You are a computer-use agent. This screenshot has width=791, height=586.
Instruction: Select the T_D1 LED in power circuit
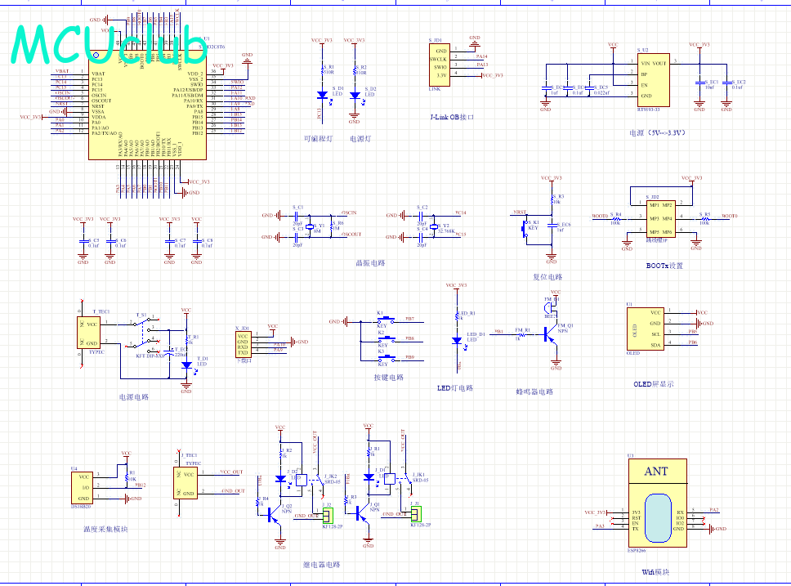pos(186,365)
